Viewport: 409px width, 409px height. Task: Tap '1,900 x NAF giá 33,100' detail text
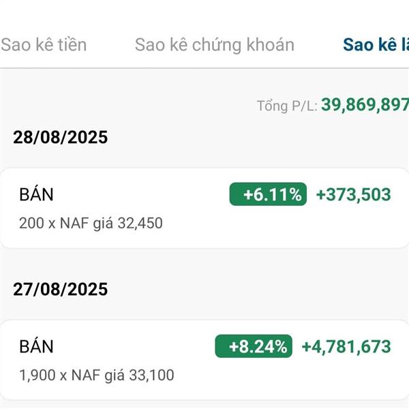[x=97, y=376]
